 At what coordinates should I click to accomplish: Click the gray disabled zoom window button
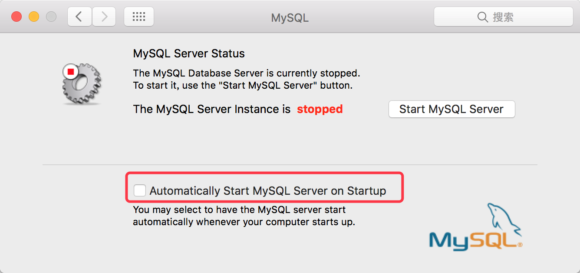pos(51,17)
